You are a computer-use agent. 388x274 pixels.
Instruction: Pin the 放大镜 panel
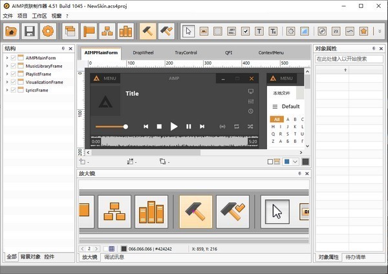(x=299, y=174)
